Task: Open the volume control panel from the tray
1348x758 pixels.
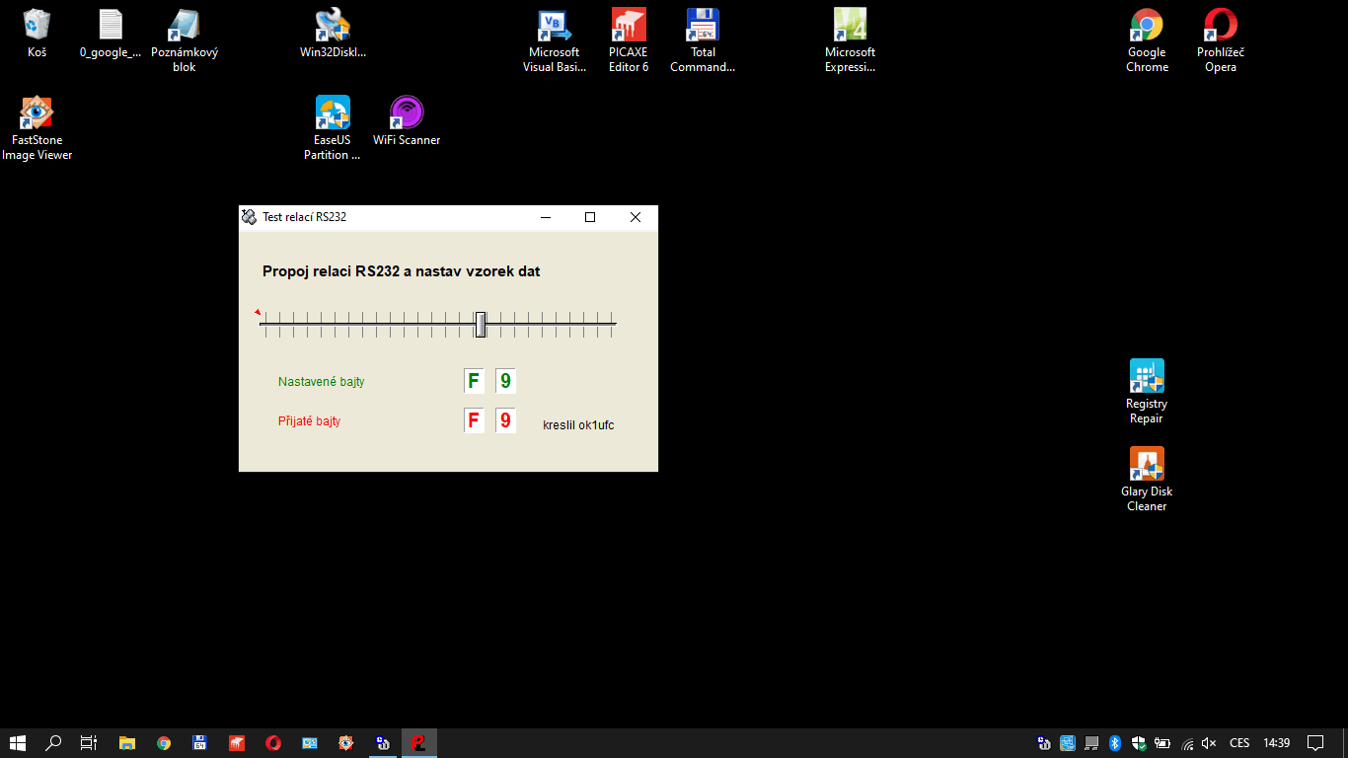Action: [x=1209, y=743]
